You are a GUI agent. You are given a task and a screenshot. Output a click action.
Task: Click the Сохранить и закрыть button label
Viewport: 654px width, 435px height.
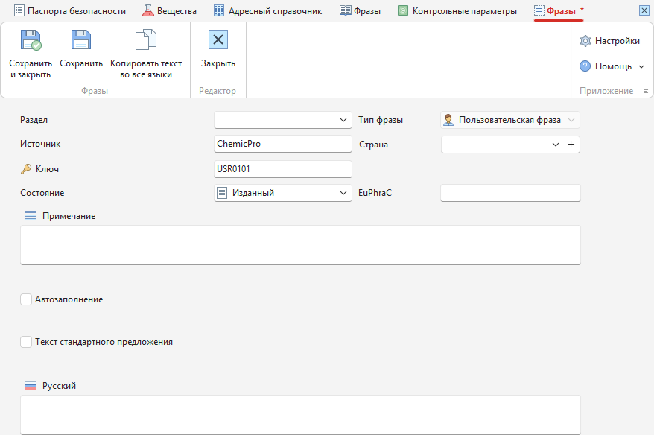point(31,69)
